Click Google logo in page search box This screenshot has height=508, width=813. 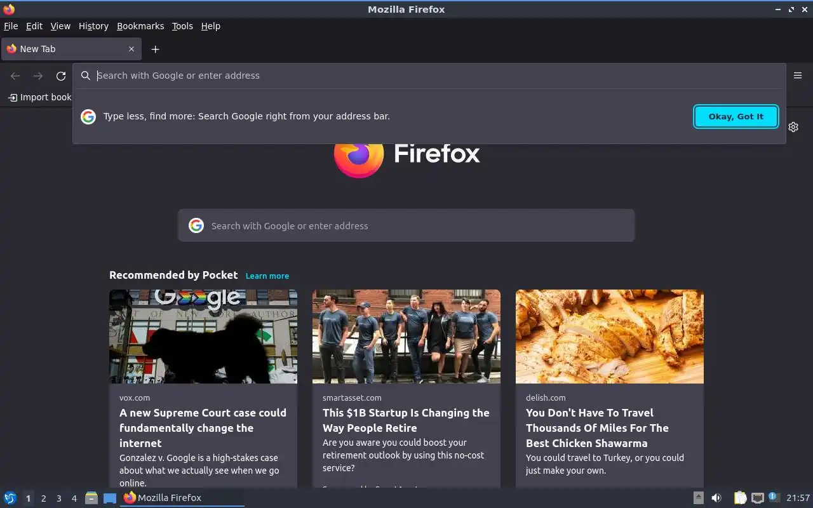tap(196, 225)
